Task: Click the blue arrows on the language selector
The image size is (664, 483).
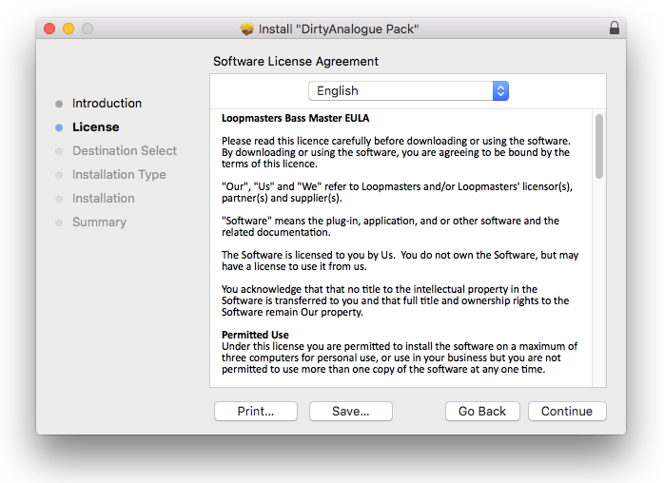Action: pos(500,91)
